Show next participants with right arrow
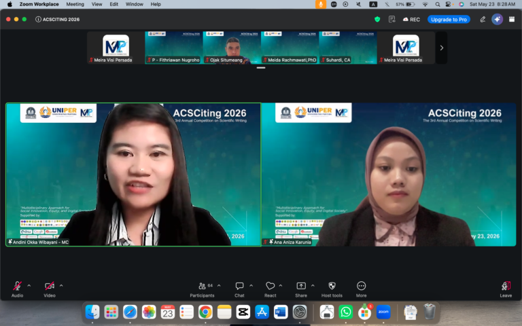 click(x=441, y=48)
